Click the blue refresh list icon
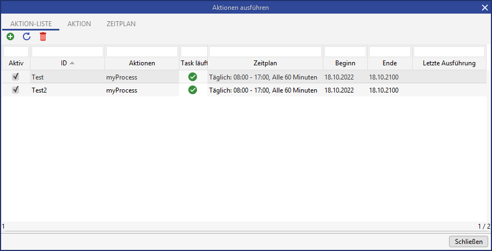The image size is (492, 251). click(x=27, y=36)
